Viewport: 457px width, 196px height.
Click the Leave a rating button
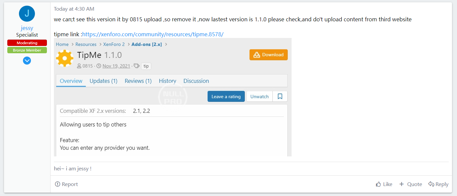pyautogui.click(x=226, y=97)
